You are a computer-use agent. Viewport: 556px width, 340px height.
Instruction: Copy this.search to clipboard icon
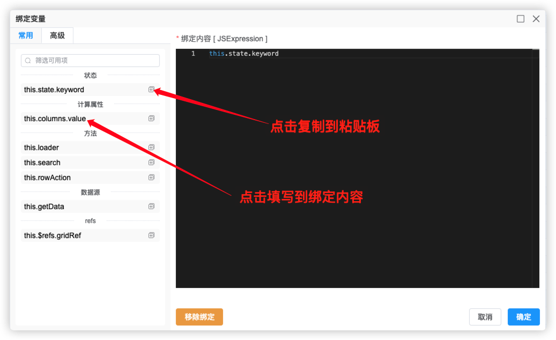[x=151, y=162]
